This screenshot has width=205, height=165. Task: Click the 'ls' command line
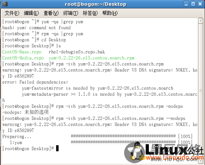[x=32, y=46]
